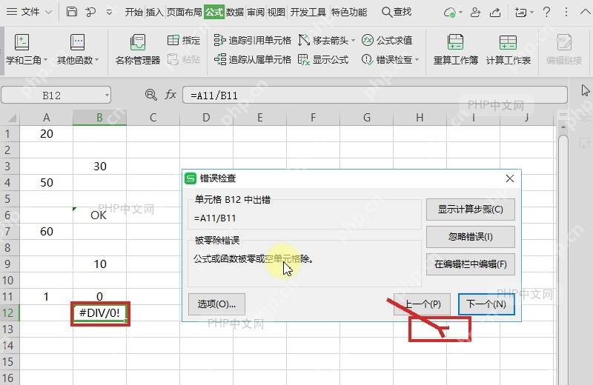Click cell A7 containing 60
This screenshot has width=593, height=385.
(x=46, y=231)
